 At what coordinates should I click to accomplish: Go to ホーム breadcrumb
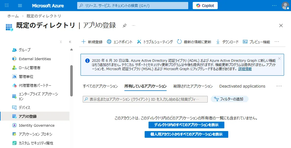pos(13,16)
